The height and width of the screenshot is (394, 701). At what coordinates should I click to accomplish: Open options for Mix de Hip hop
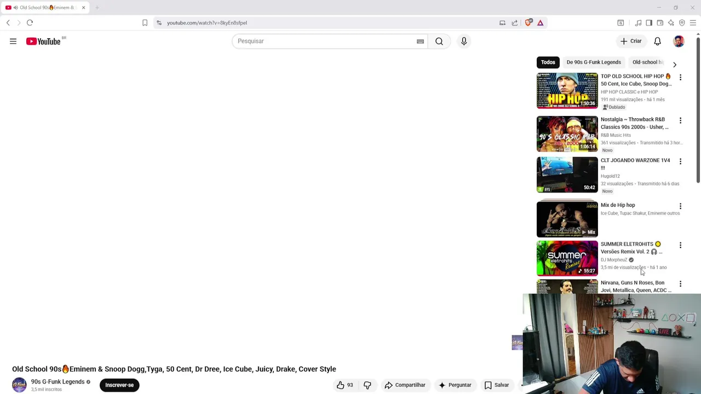[680, 206]
